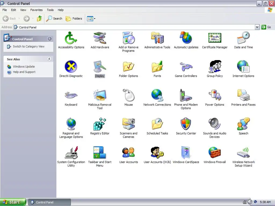Open Windows Firewall icon
Screen dimensions: 275x206
[x=215, y=153]
